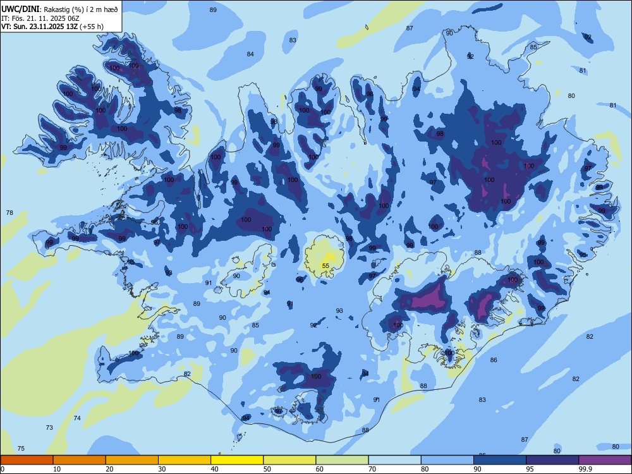Click the bright yellow 40–50 legend swatch

[x=237, y=460]
